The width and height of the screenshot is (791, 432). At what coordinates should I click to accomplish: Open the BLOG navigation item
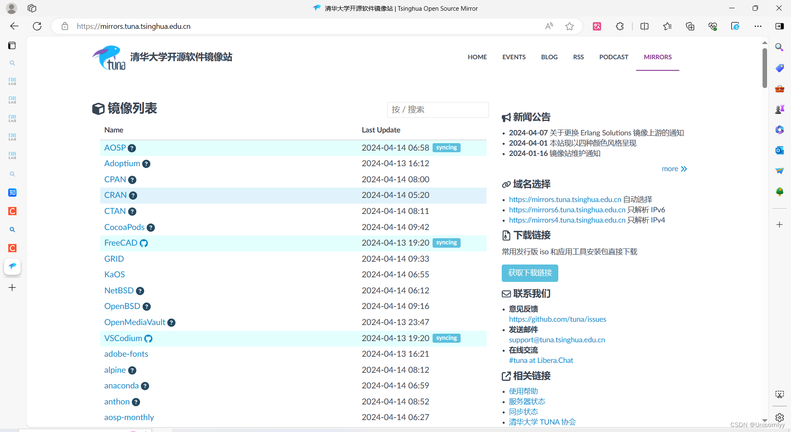click(x=549, y=57)
